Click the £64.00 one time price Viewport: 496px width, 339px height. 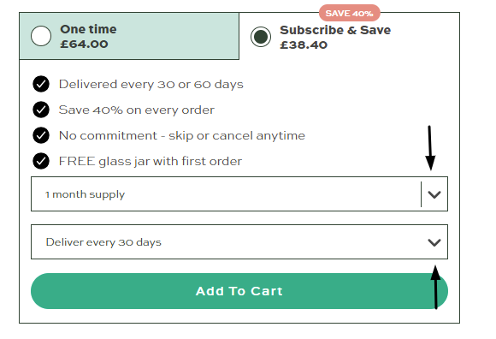84,44
